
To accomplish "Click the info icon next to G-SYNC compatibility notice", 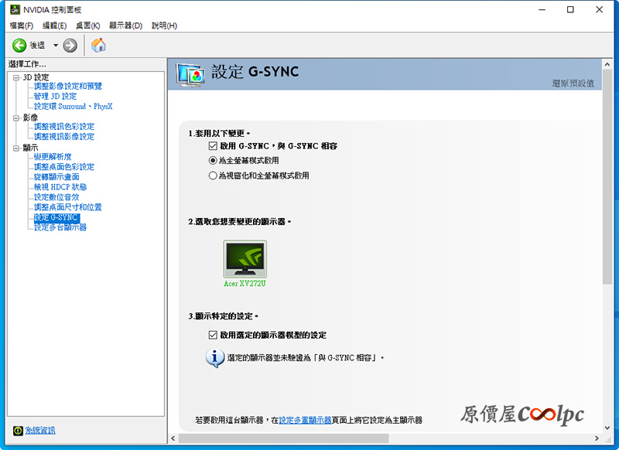I will point(215,358).
